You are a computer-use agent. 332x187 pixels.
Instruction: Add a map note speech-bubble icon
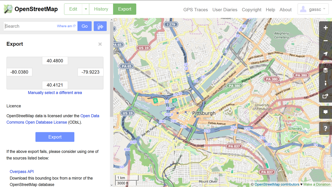point(325,112)
